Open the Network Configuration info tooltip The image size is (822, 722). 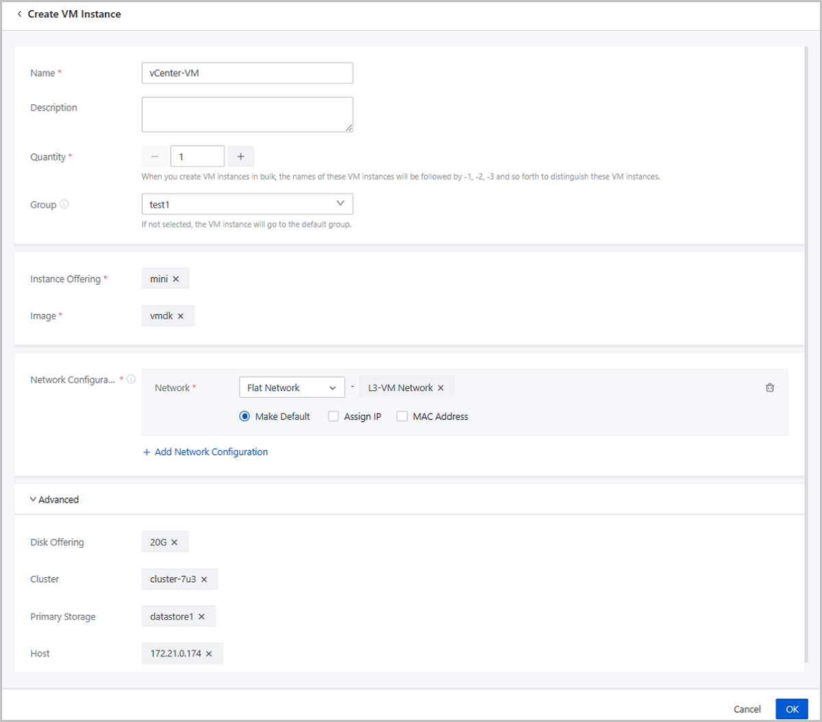tap(131, 378)
